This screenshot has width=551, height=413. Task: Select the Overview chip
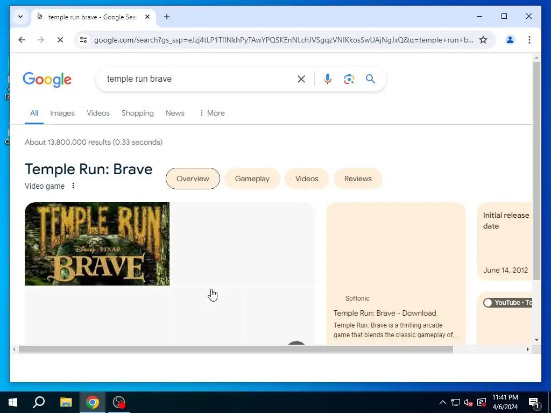[193, 179]
